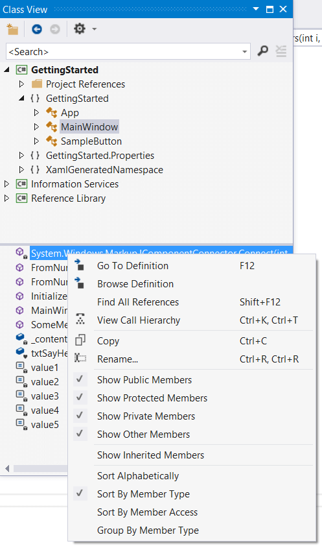Open the settings gear dropdown arrow
This screenshot has width=322, height=548.
coord(95,29)
